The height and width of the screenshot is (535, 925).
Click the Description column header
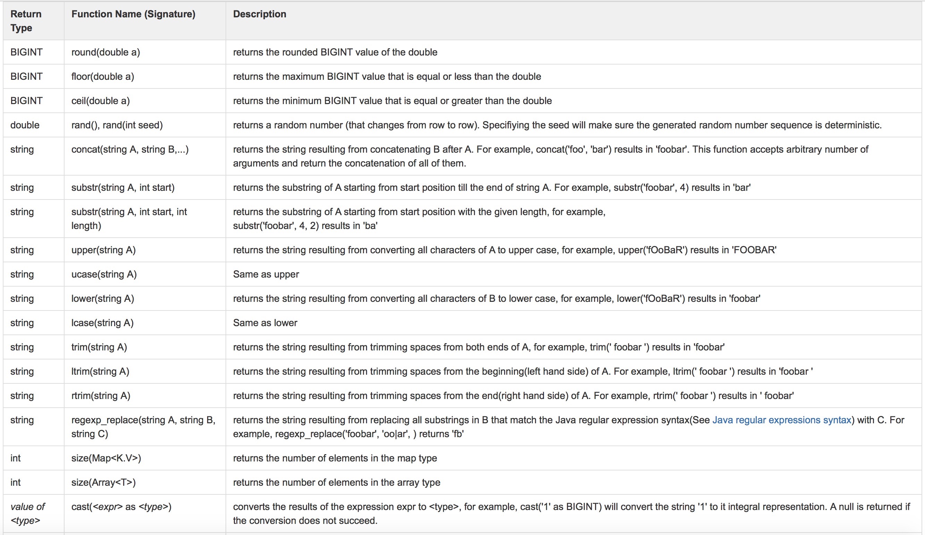click(x=260, y=14)
